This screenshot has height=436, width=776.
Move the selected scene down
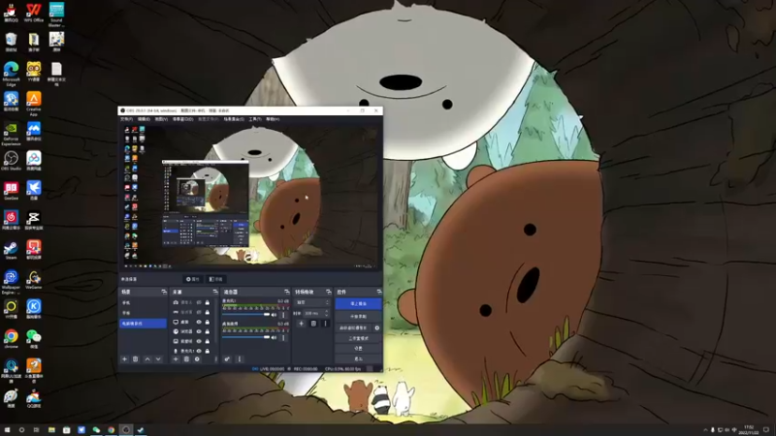point(158,359)
